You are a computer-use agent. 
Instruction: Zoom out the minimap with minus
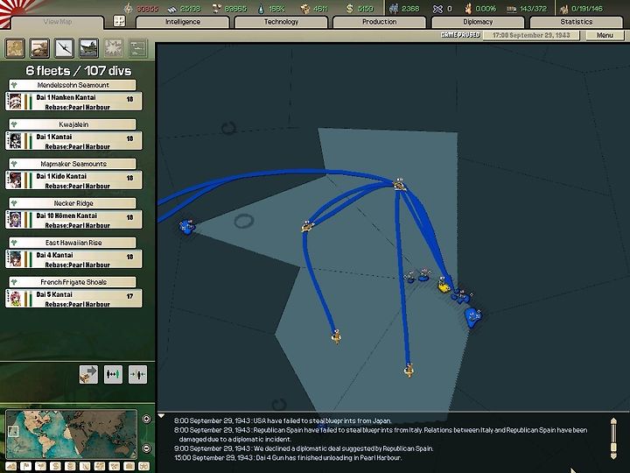pos(146,448)
